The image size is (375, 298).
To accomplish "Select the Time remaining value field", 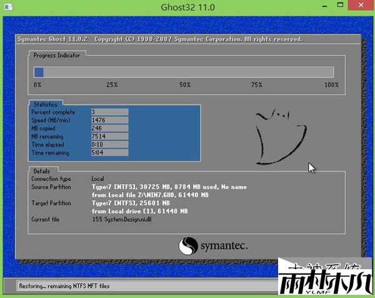I will point(109,153).
